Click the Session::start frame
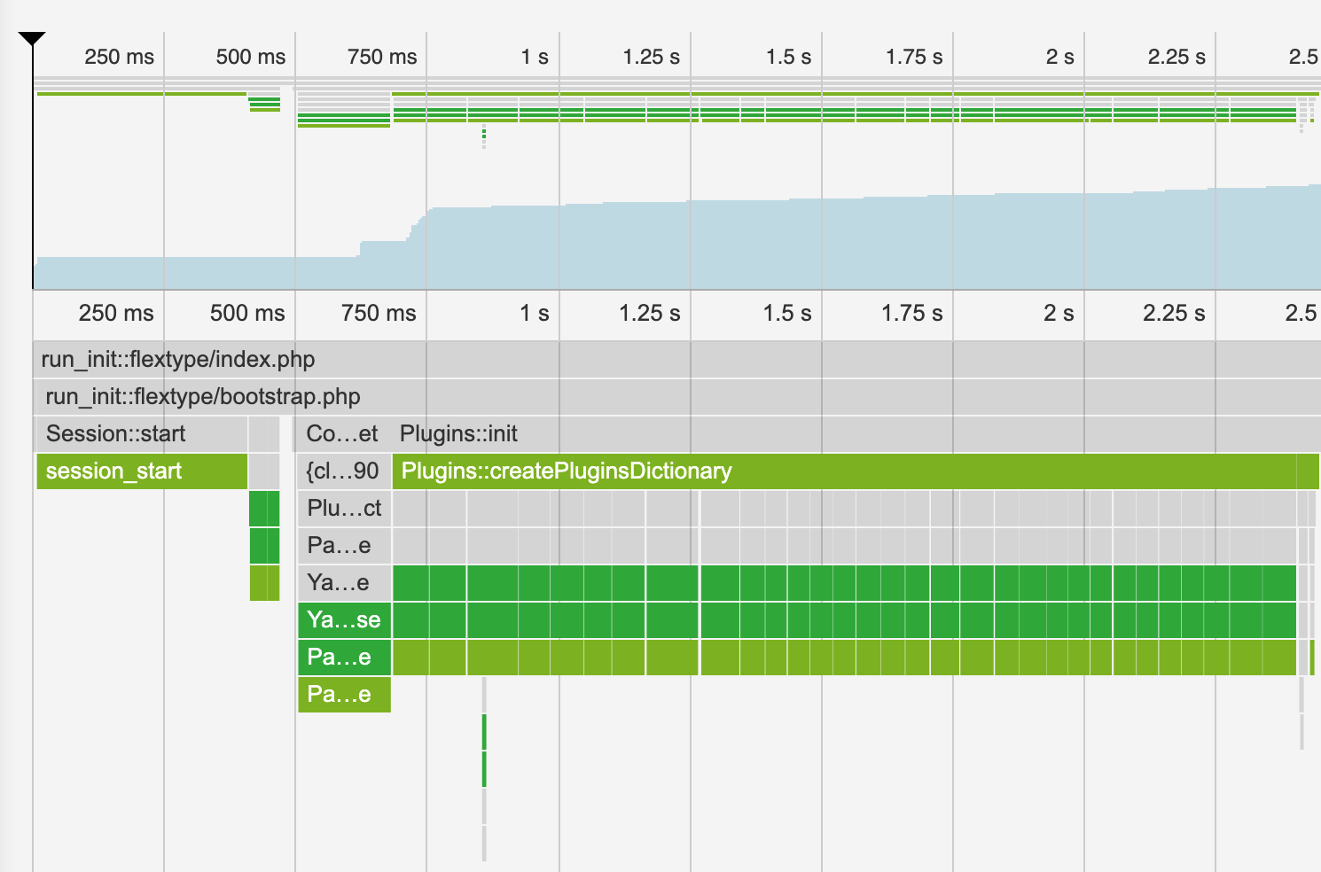Image resolution: width=1321 pixels, height=872 pixels. [113, 433]
